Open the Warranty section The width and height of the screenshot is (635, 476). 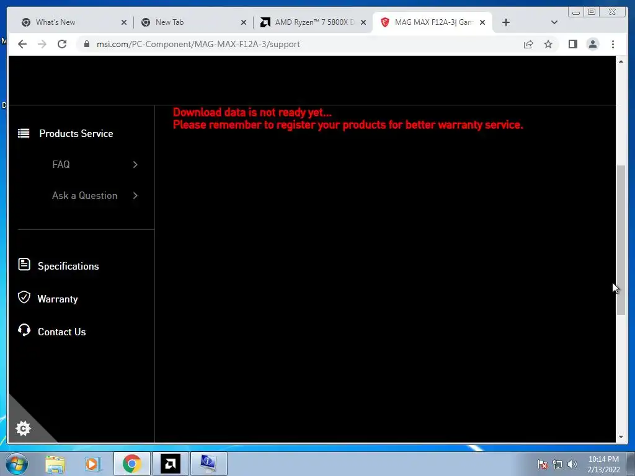(x=58, y=299)
